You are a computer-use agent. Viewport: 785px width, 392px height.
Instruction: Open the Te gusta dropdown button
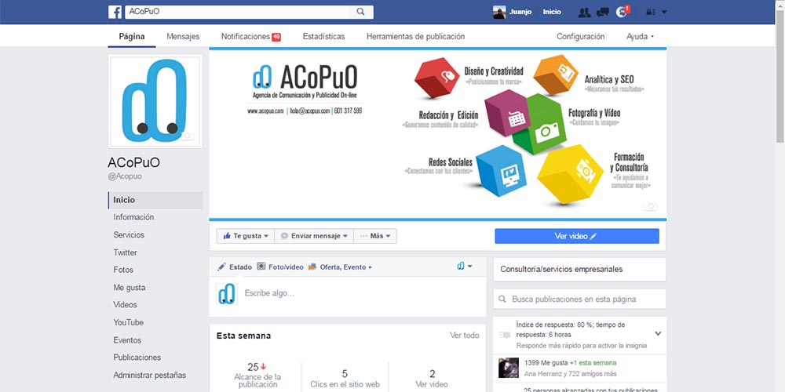pyautogui.click(x=245, y=236)
